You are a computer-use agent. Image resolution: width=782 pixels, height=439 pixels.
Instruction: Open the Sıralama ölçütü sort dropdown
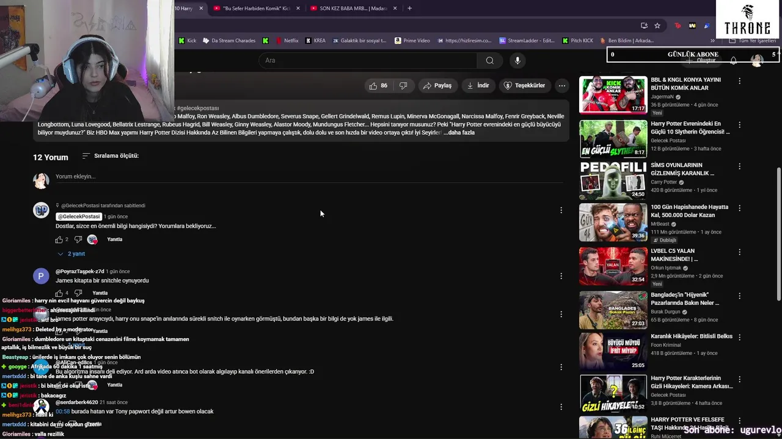tap(110, 156)
